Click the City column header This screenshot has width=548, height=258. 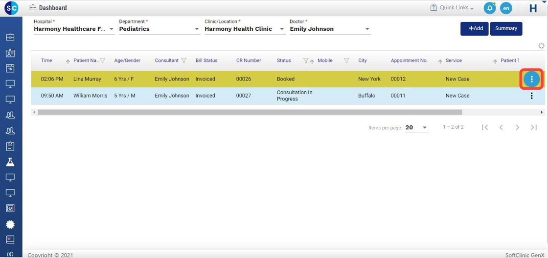coord(363,60)
